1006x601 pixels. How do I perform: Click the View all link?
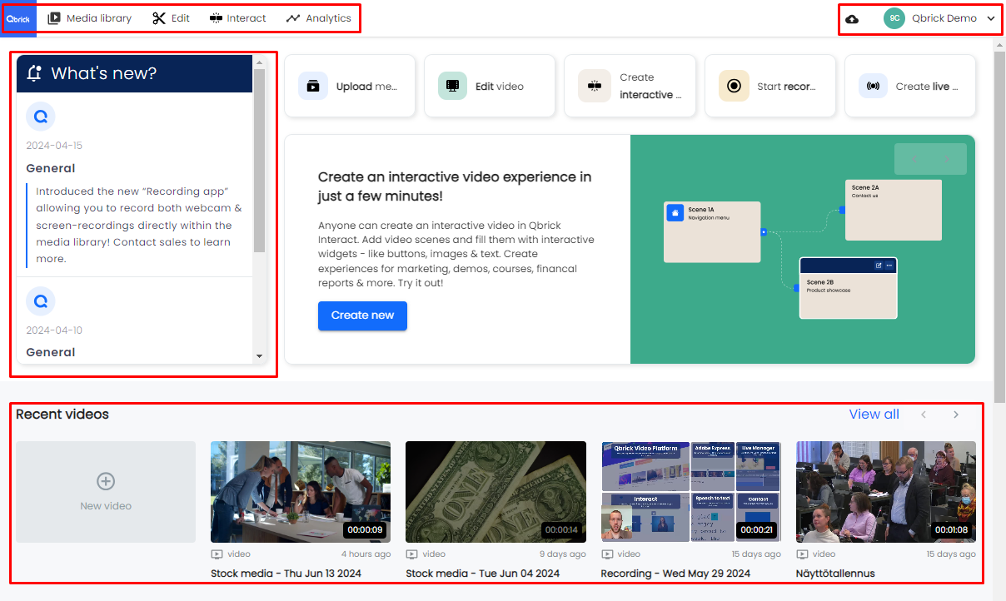pos(874,414)
